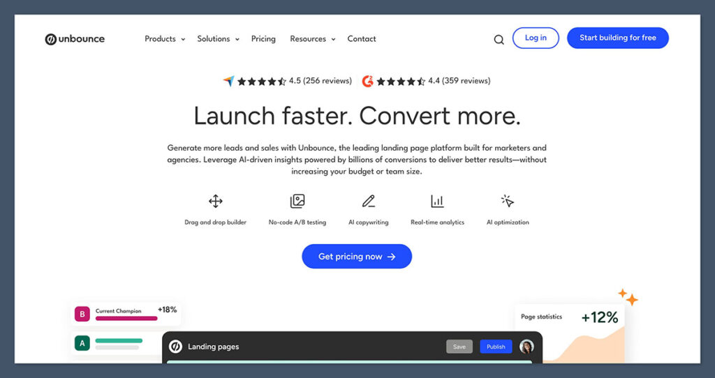Click the Current Champion label

[118, 311]
